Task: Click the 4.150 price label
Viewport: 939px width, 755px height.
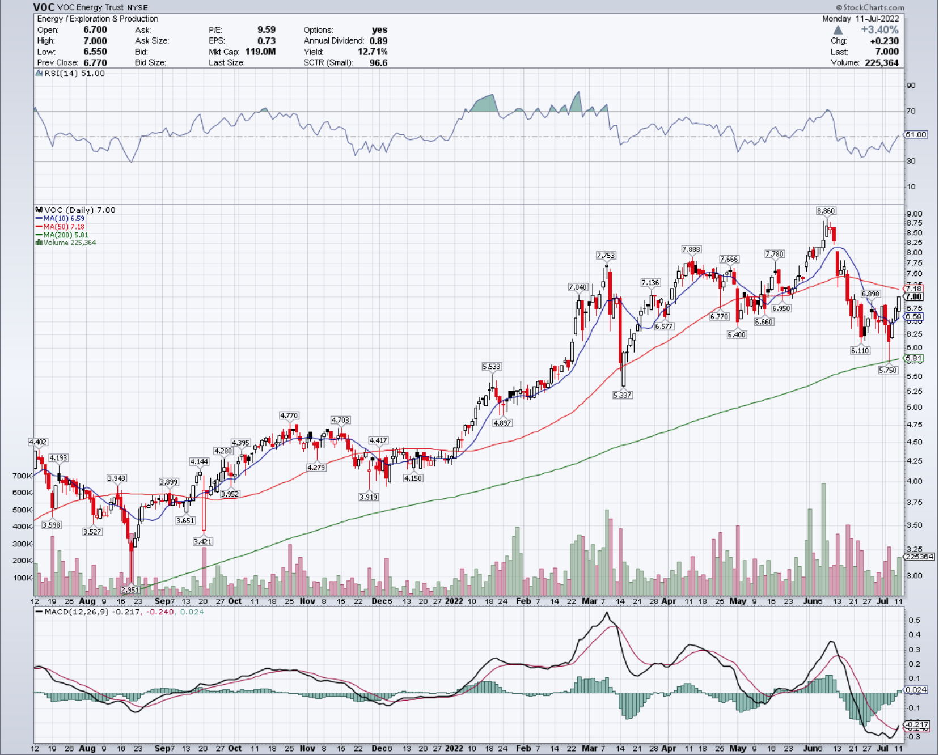Action: 413,478
